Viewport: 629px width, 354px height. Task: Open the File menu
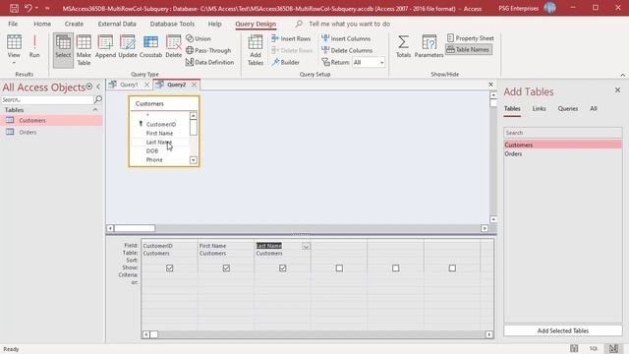point(13,24)
